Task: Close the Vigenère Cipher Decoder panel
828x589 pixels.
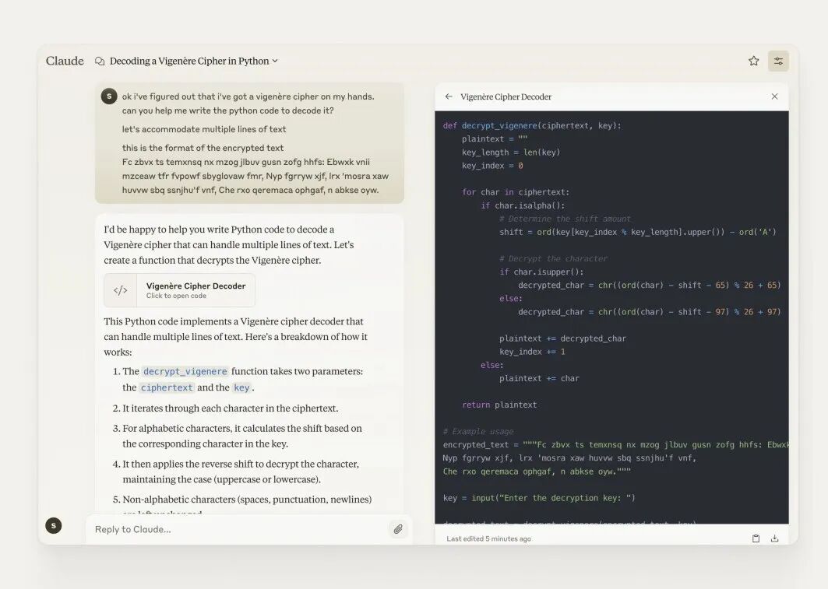Action: click(x=775, y=96)
